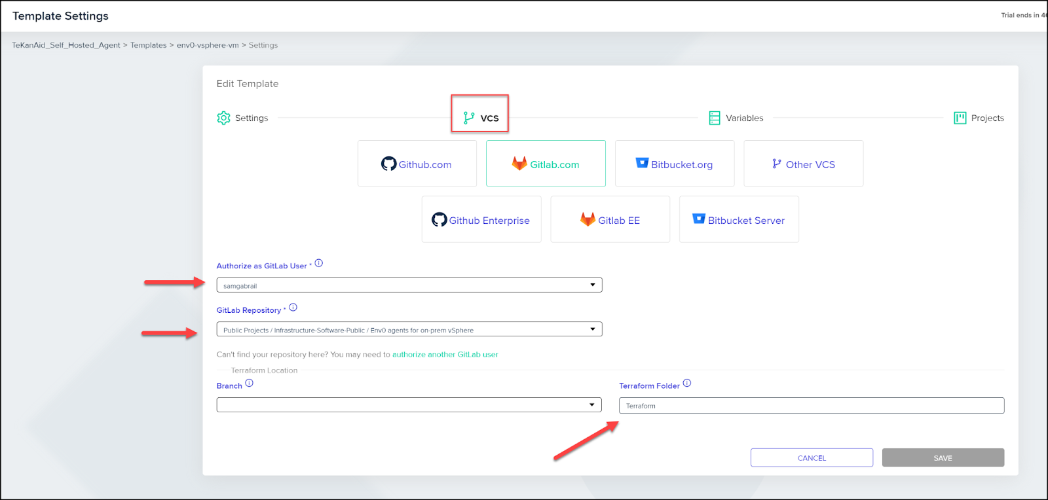The image size is (1048, 500).
Task: Click the VCS branch icon
Action: pos(469,118)
